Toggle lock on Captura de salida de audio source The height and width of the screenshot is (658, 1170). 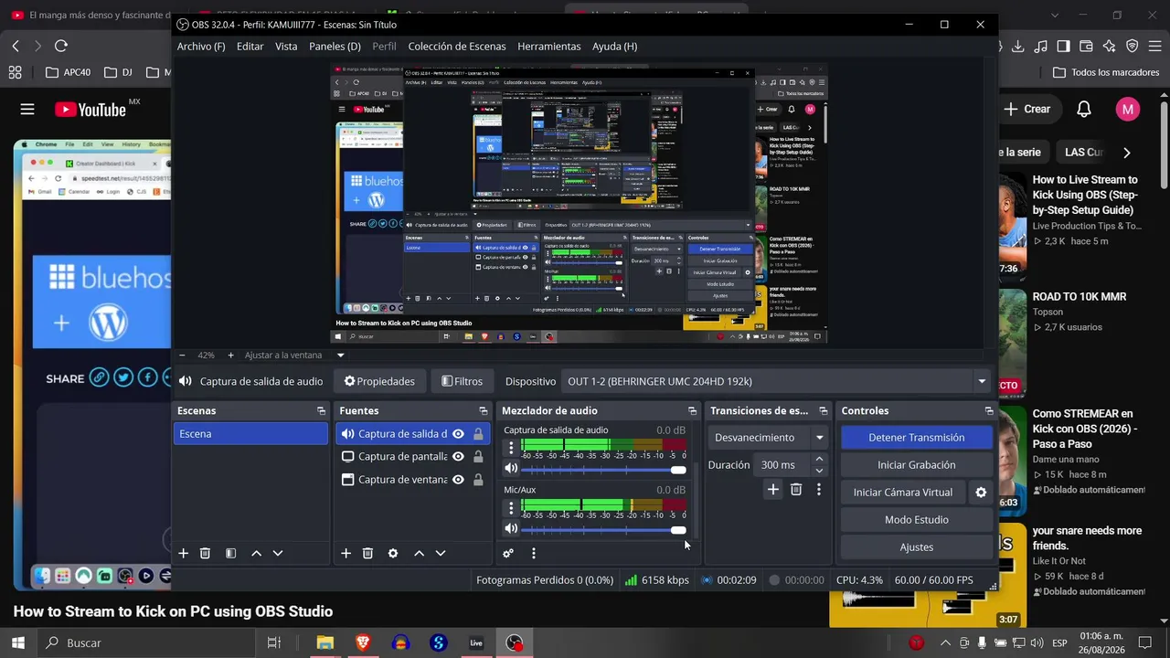[478, 434]
